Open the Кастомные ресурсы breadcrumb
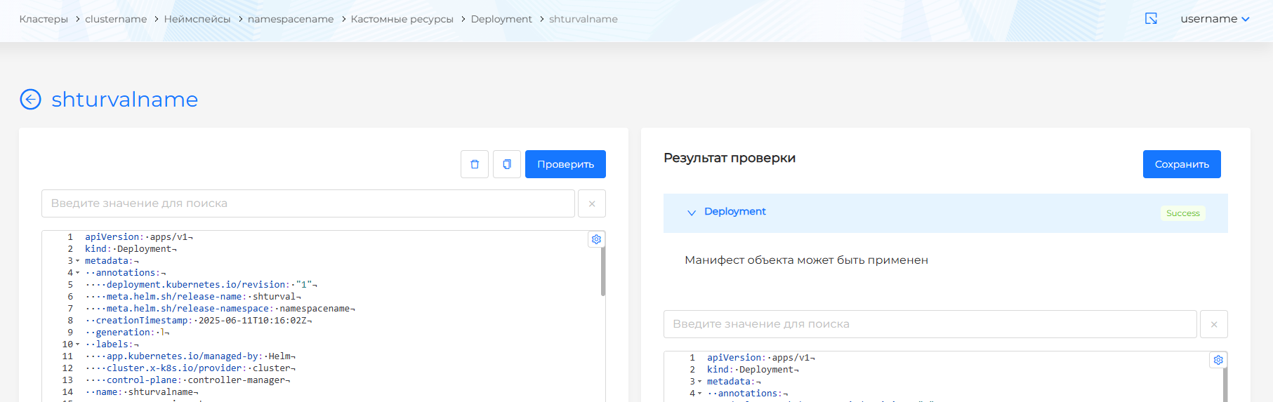This screenshot has width=1273, height=402. [x=402, y=19]
